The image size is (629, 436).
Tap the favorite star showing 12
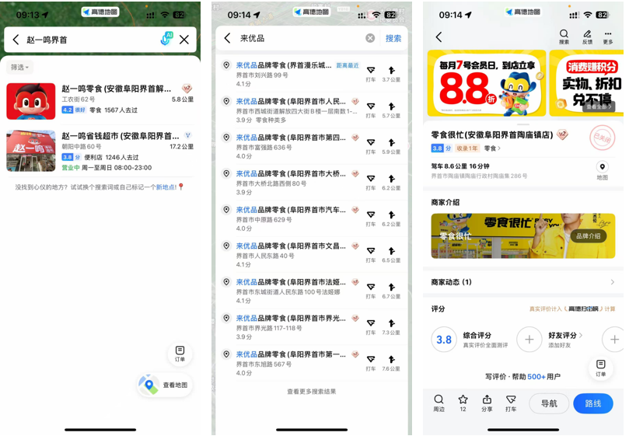[x=463, y=403]
